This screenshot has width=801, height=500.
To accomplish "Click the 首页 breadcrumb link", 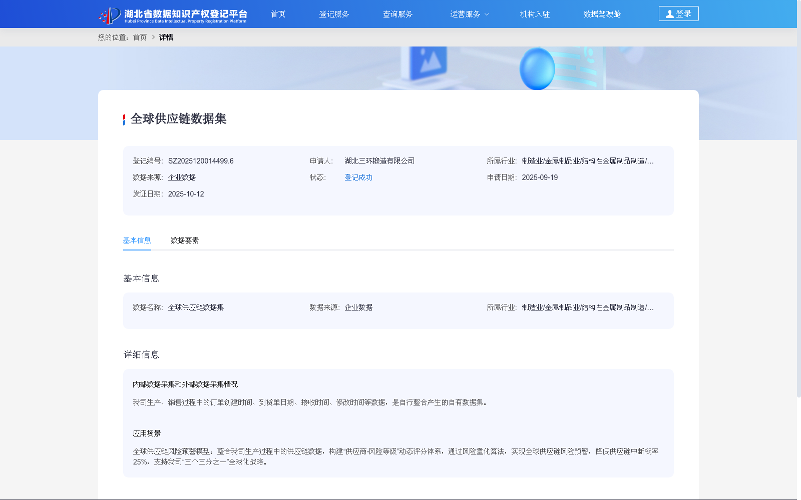I will point(140,37).
